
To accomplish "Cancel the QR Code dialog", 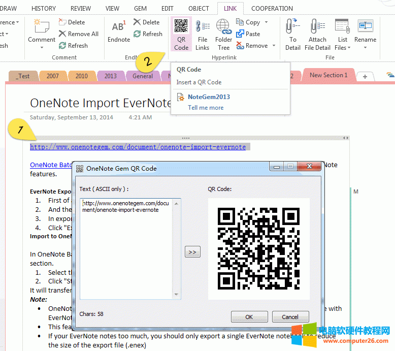I will [290, 316].
